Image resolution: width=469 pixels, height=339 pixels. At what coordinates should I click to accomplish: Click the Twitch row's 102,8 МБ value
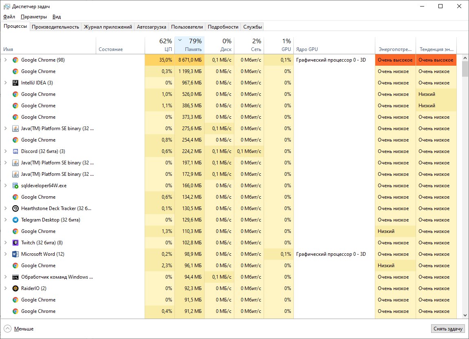pyautogui.click(x=192, y=243)
